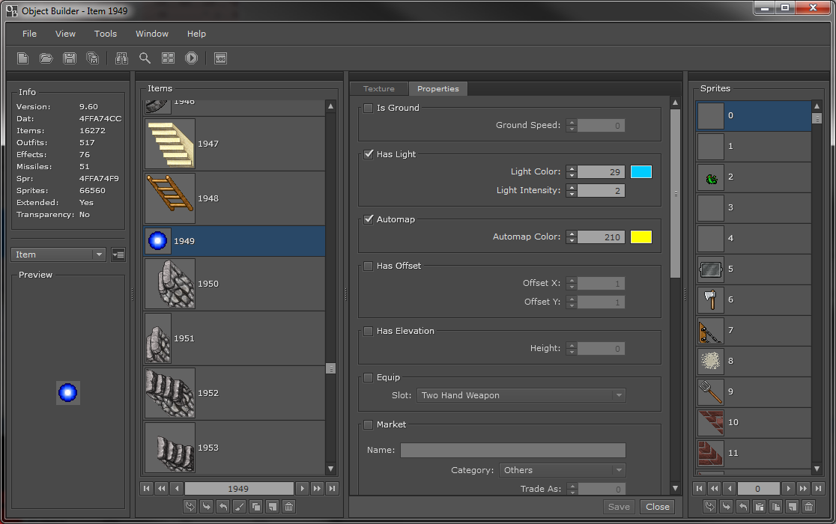Open the View menu
Screen dimensions: 836x524
(66, 34)
